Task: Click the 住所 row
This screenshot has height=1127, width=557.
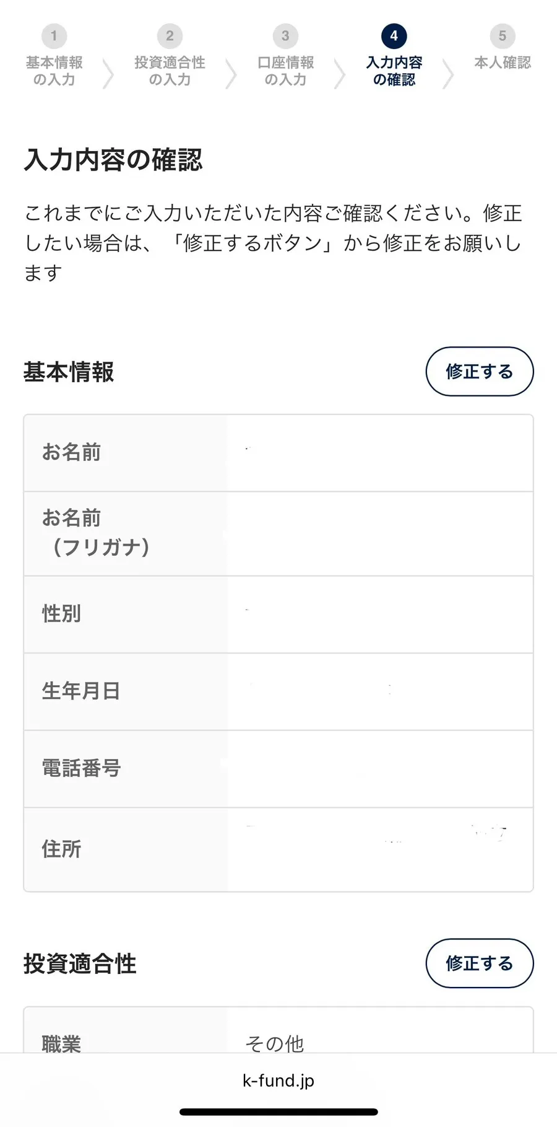Action: [x=278, y=849]
